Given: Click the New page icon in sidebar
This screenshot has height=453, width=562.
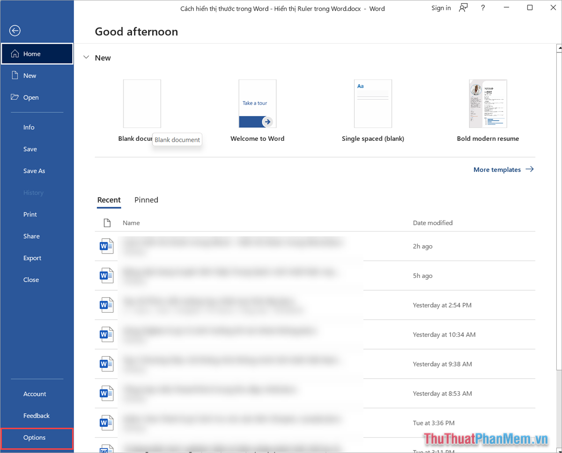Looking at the screenshot, I should point(15,75).
